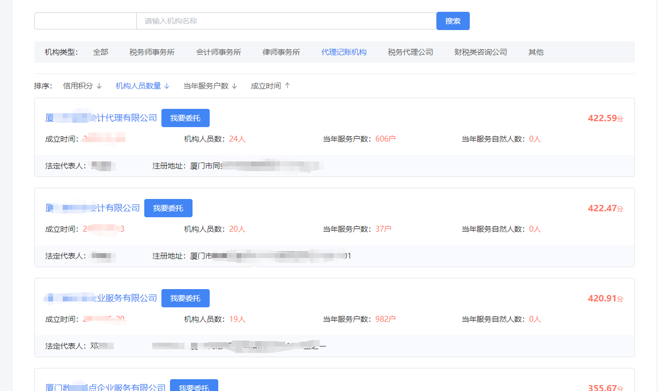Click 我要委托 for the 422.59分 company
The height and width of the screenshot is (391, 658).
pyautogui.click(x=185, y=118)
